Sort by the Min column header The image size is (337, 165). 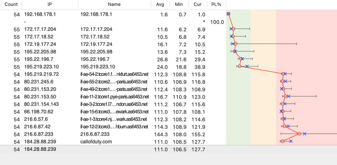(179, 4)
